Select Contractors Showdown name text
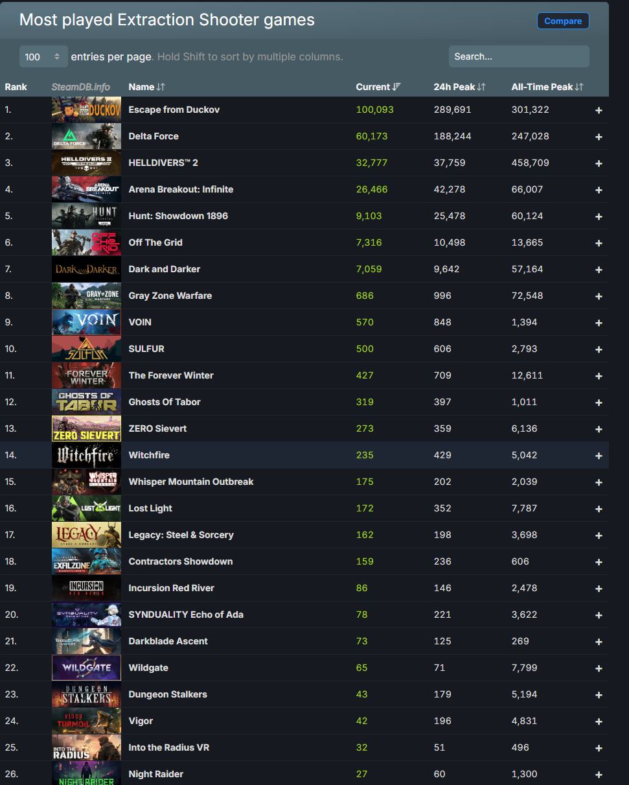 tap(181, 561)
